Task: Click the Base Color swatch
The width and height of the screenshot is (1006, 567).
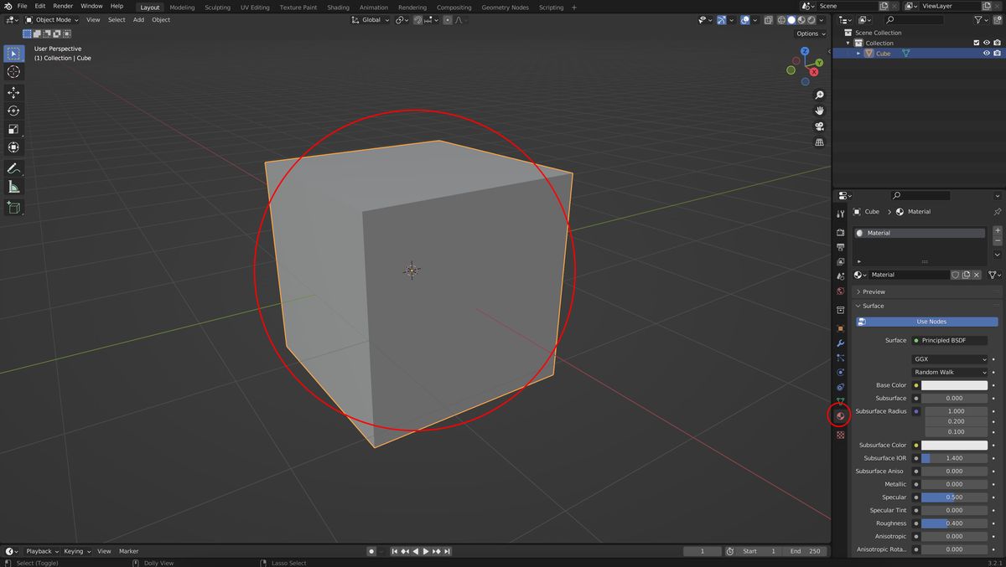Action: (954, 385)
